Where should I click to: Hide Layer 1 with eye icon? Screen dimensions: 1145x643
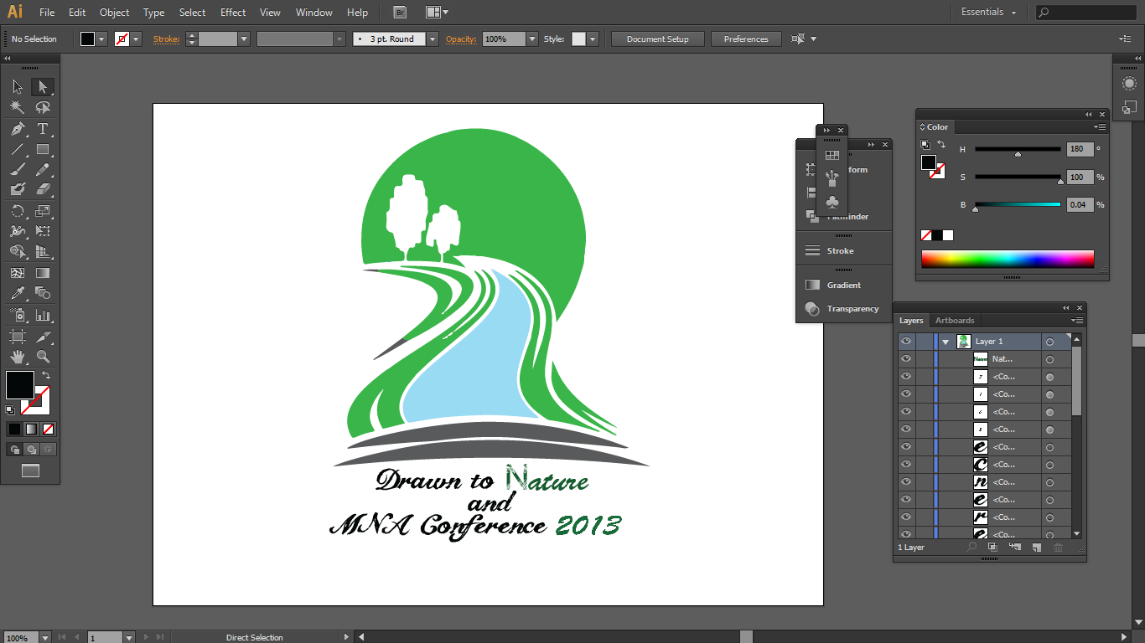coord(905,342)
